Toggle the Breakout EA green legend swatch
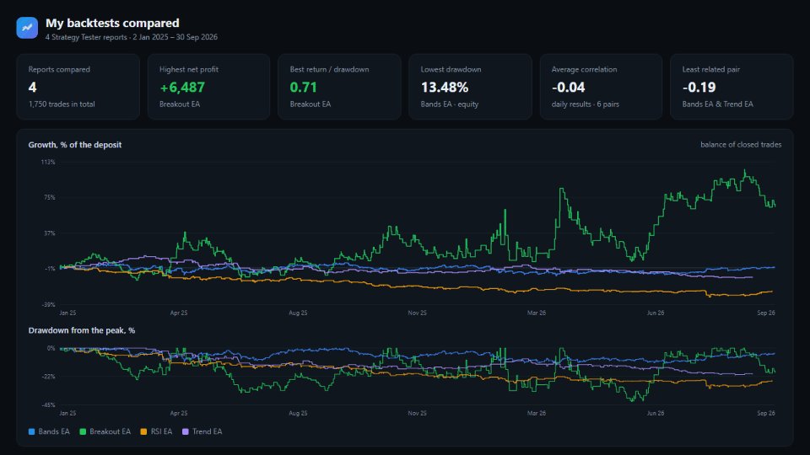 83,431
